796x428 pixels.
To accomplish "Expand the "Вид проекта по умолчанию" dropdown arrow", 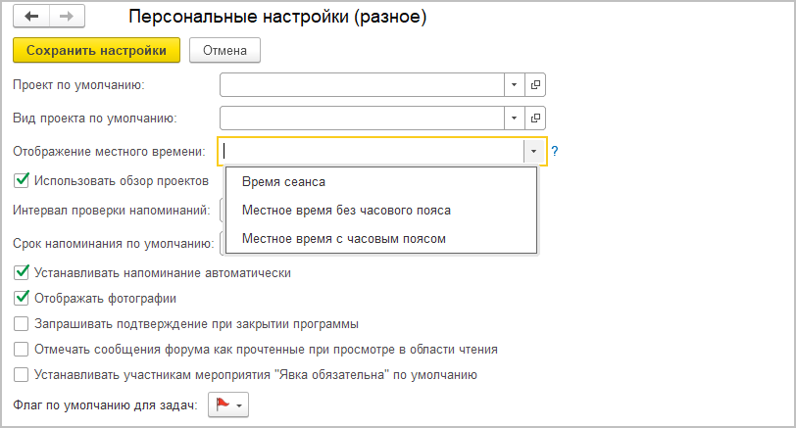I will click(515, 119).
